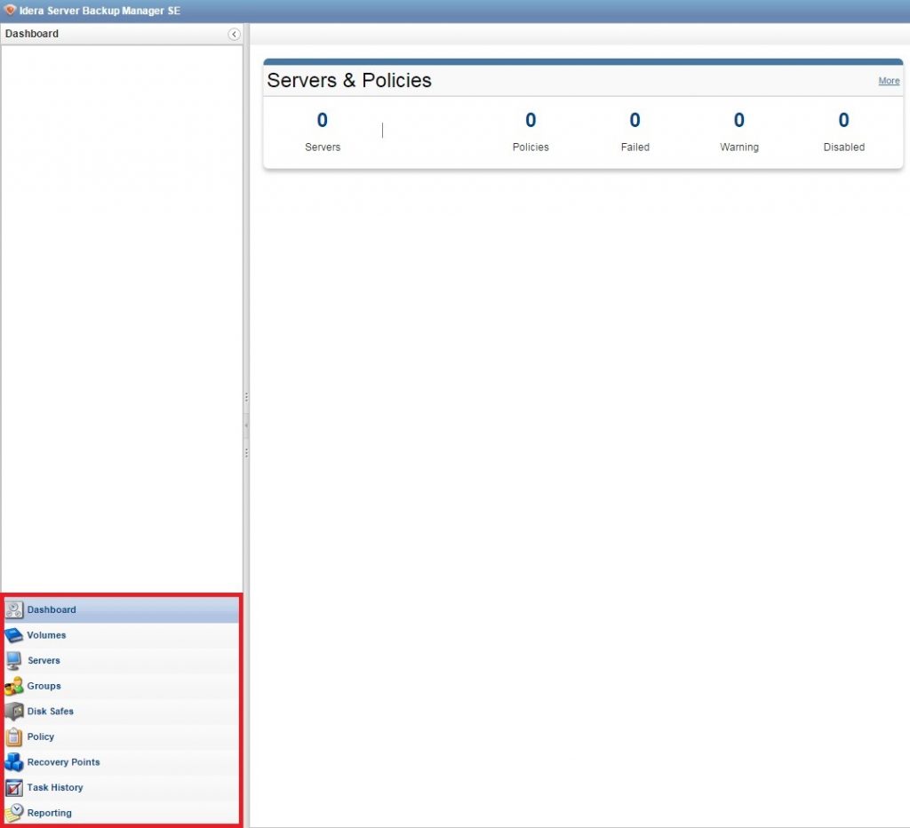Select the Task History icon
This screenshot has width=910, height=828.
click(x=13, y=787)
